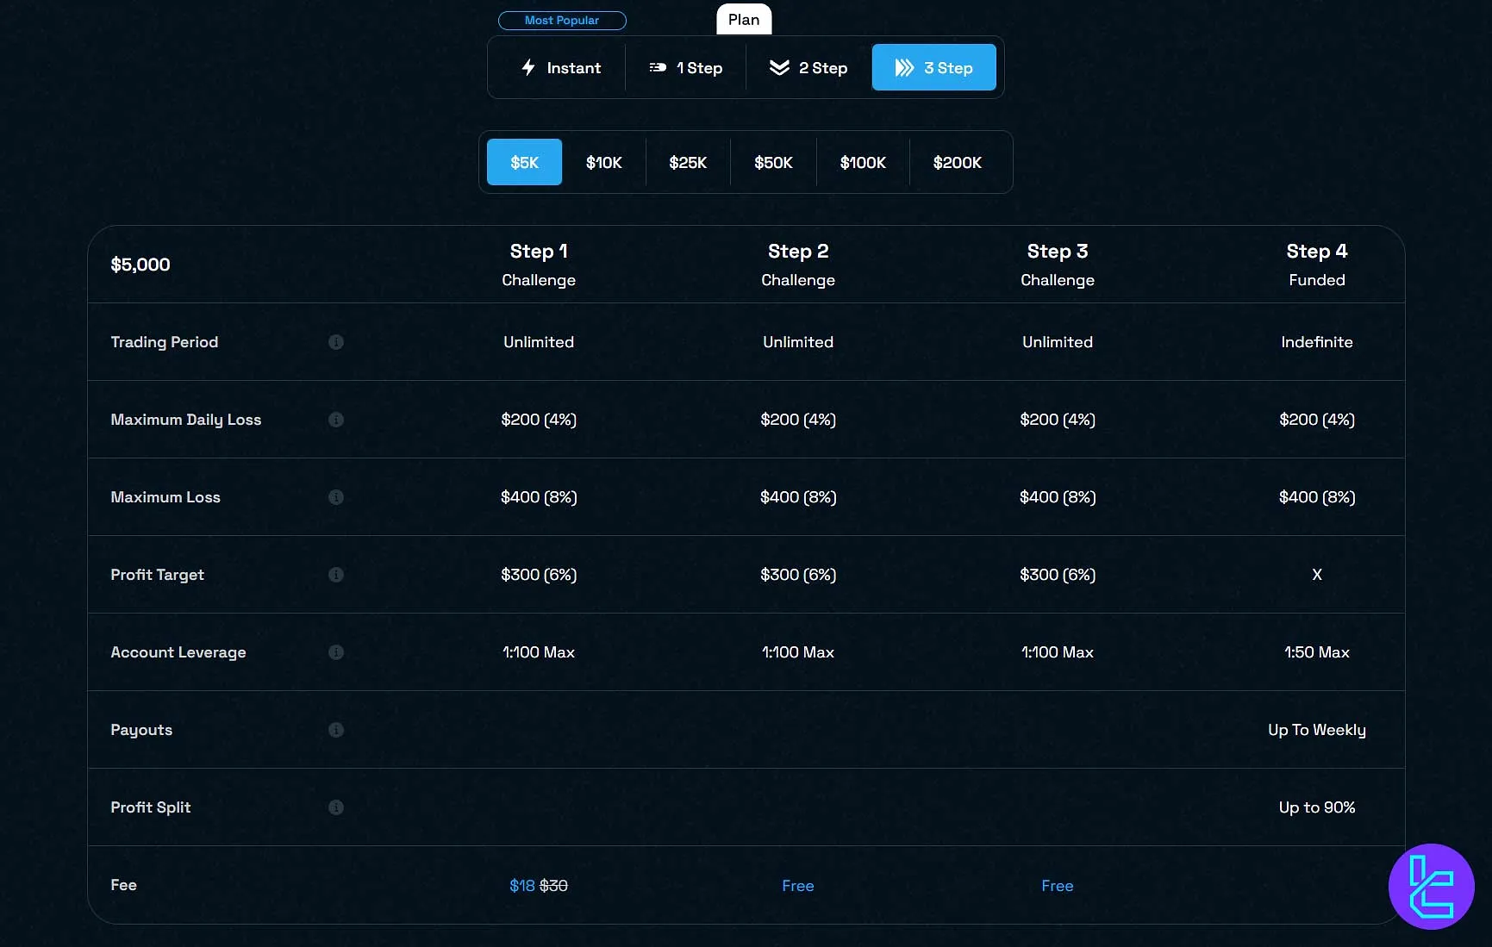
Task: Click the info icon beside Profit Split
Action: [x=336, y=807]
